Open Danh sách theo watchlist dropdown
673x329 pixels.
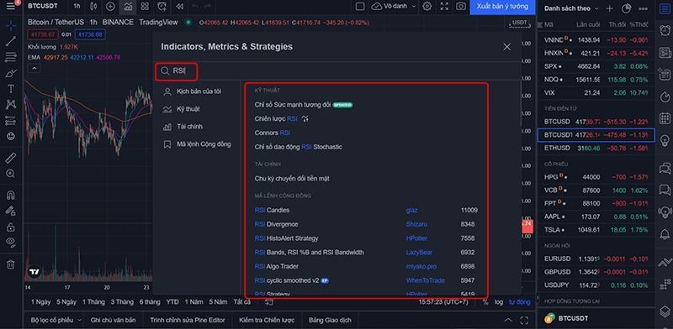[x=570, y=8]
